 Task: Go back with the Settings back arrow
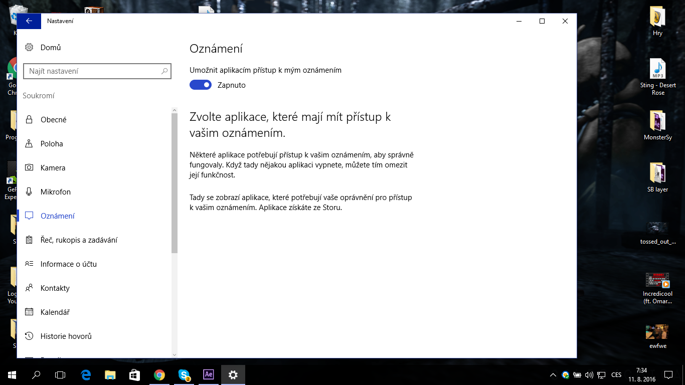click(x=29, y=21)
